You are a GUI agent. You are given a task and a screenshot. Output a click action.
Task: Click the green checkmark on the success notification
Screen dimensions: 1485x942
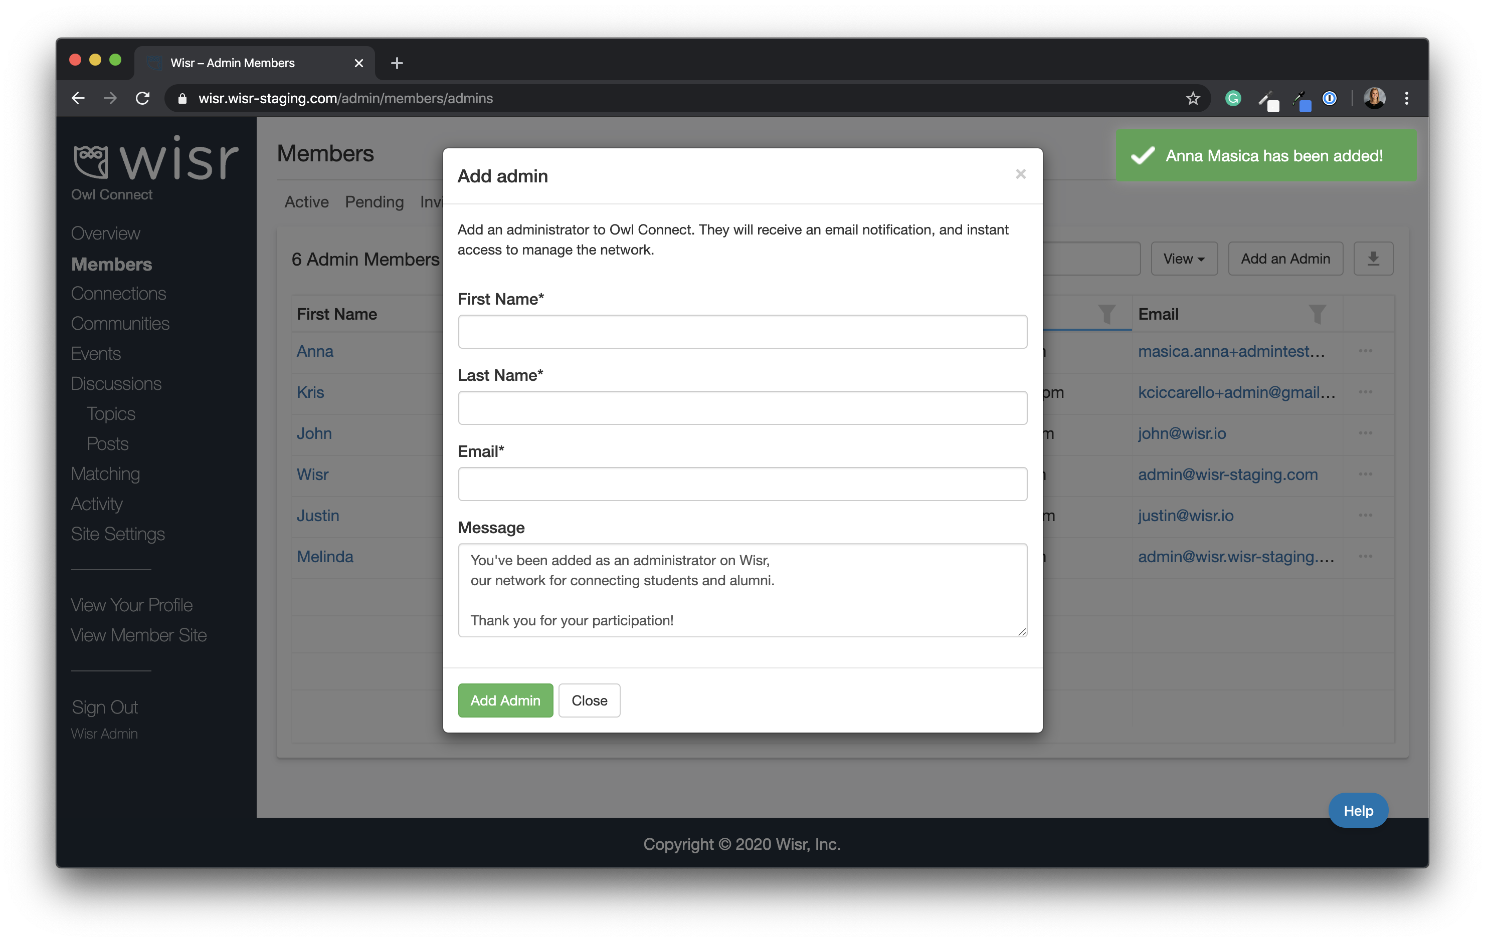tap(1143, 155)
